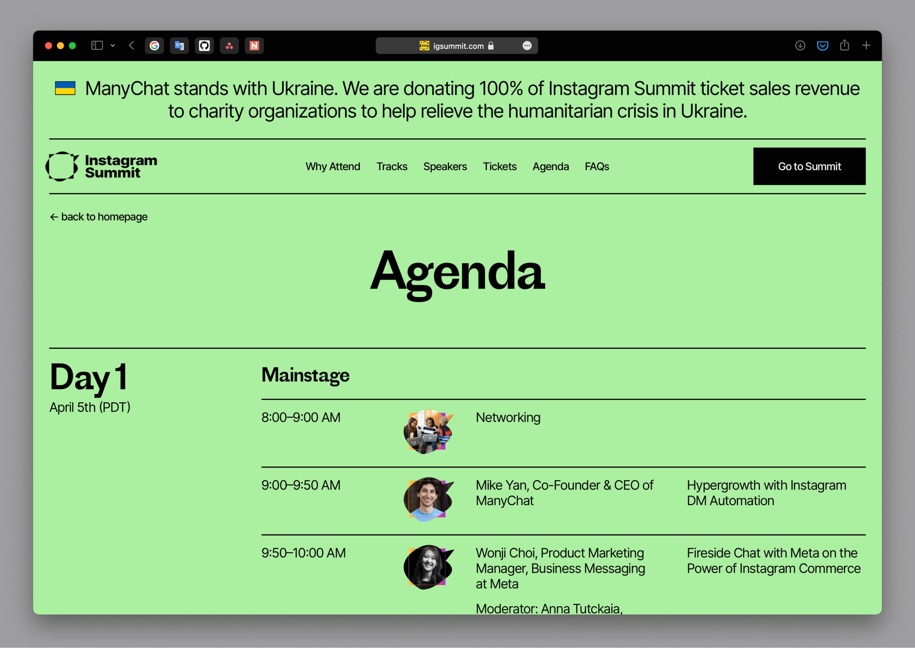915x648 pixels.
Task: Open Tracks navigation link
Action: [x=392, y=166]
